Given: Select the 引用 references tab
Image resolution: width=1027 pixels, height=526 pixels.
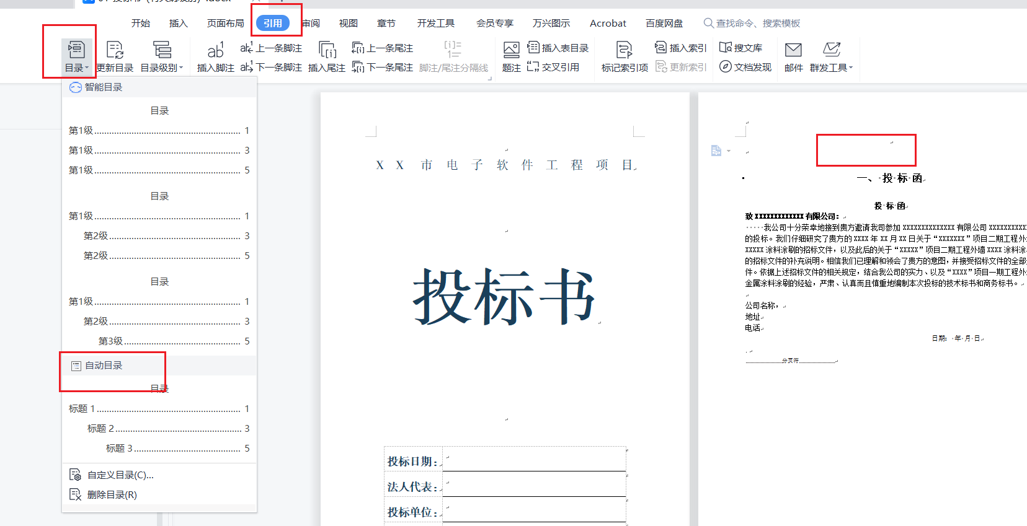Looking at the screenshot, I should click(x=273, y=23).
